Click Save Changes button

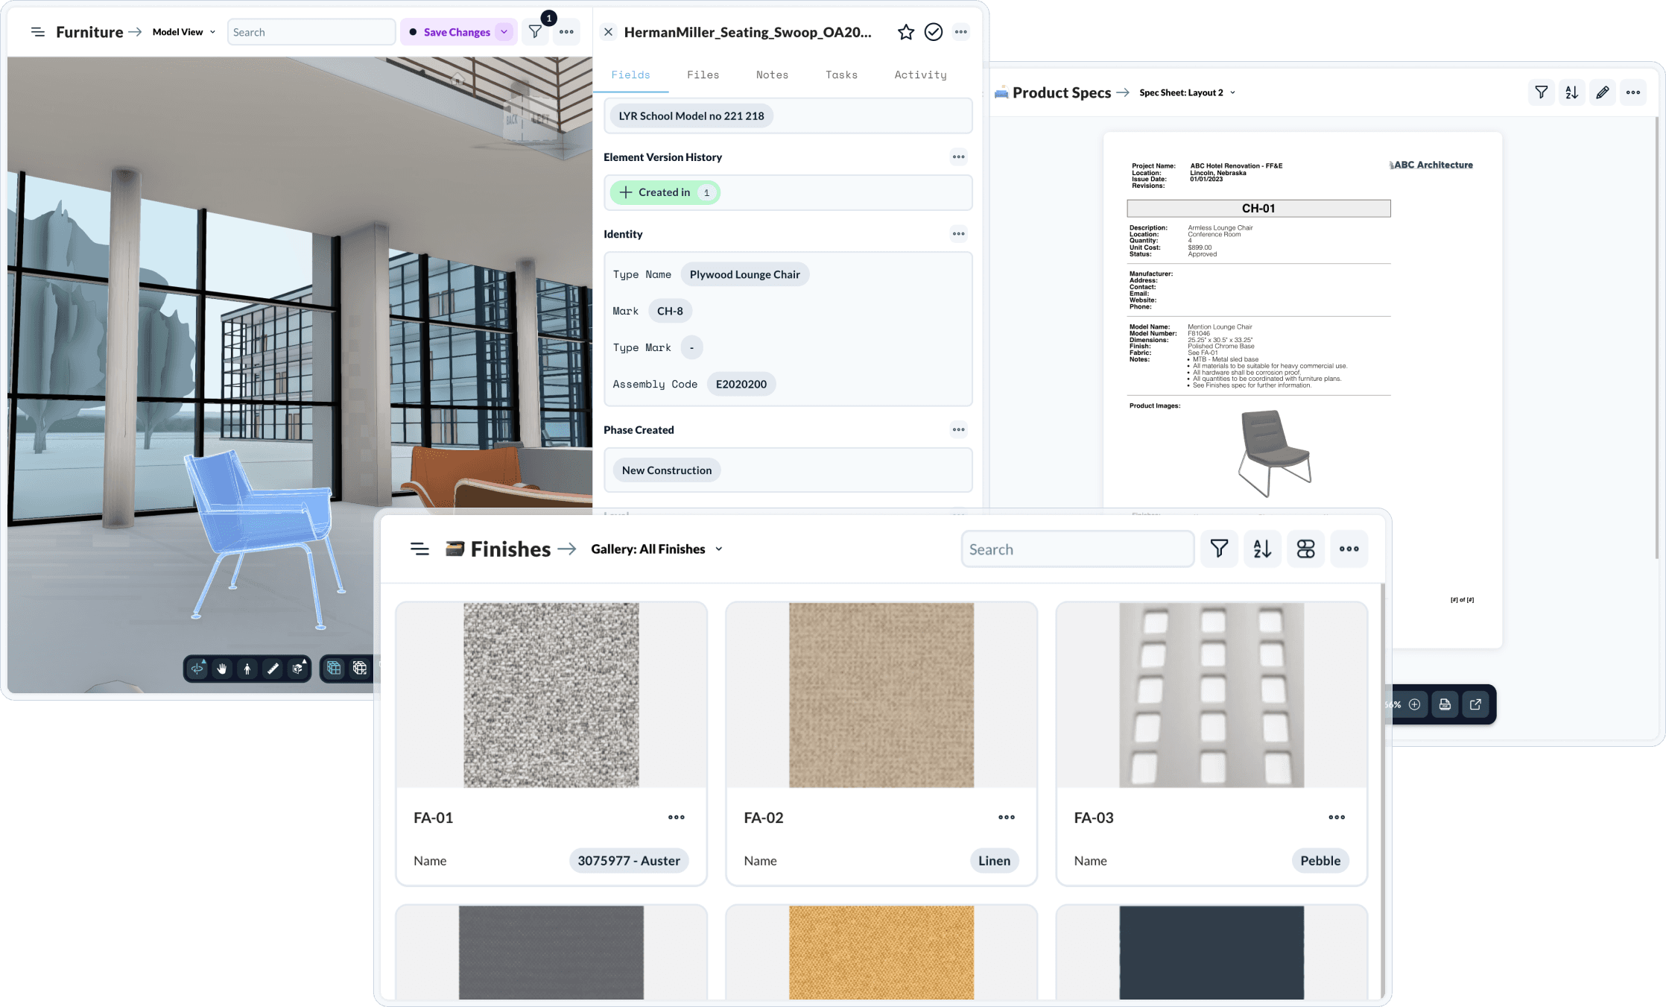(x=457, y=32)
